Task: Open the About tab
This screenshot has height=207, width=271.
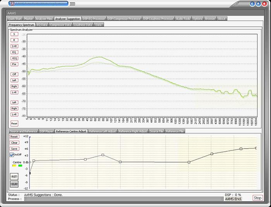Action: pyautogui.click(x=221, y=19)
